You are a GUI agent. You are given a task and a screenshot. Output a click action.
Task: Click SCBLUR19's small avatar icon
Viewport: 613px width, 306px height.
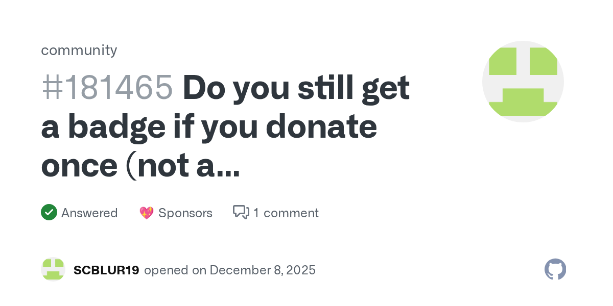53,270
